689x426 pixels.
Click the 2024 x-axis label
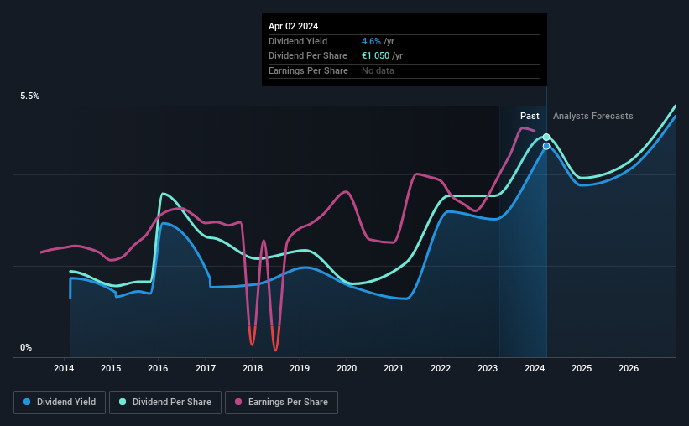pos(535,368)
